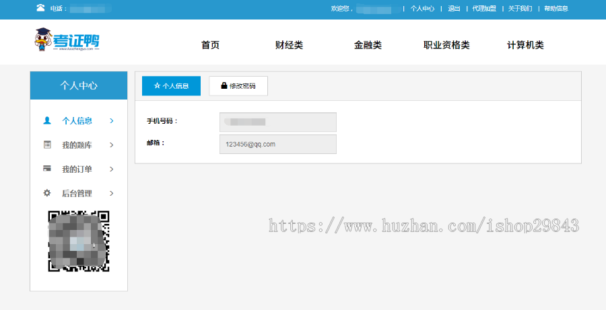Viewport: 606px width, 310px height.
Task: Click the card icon beside 我的订单
Action: click(47, 169)
